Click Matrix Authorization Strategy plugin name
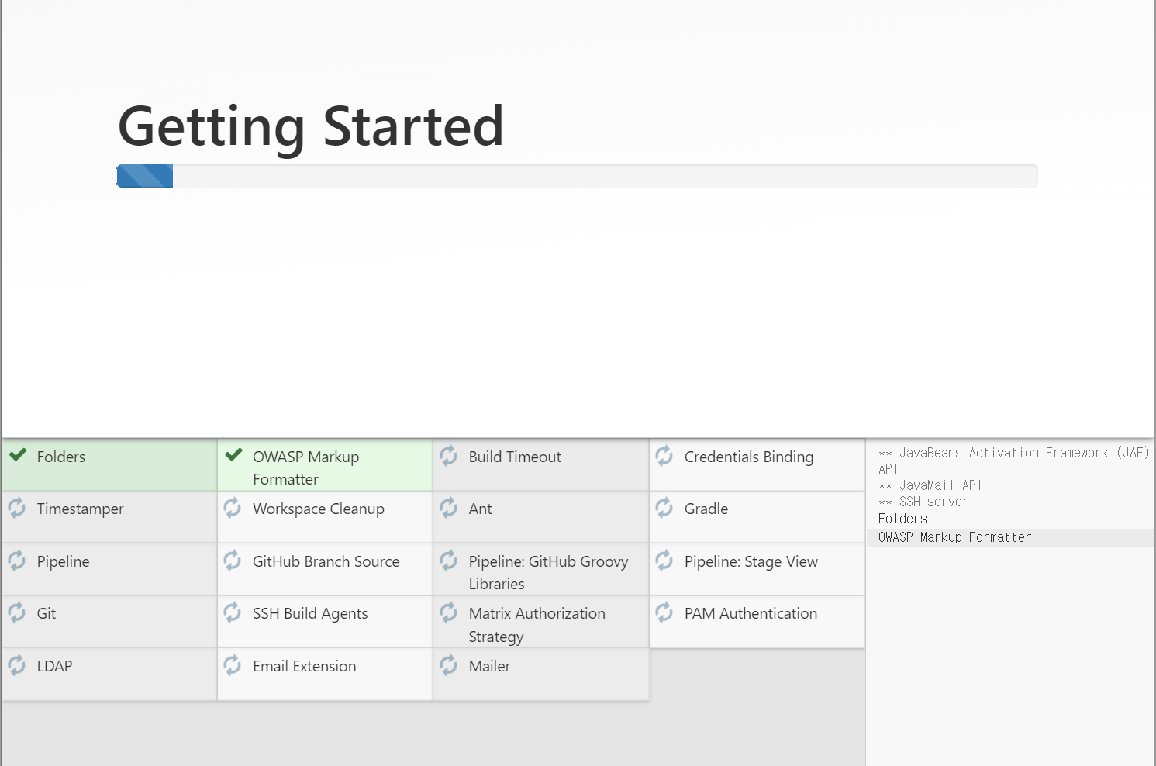The width and height of the screenshot is (1156, 766). click(537, 625)
